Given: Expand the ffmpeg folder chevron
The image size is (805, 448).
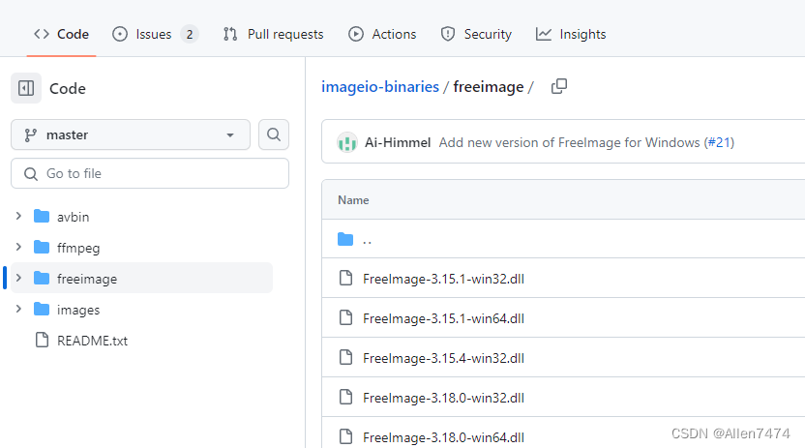Looking at the screenshot, I should pos(18,248).
